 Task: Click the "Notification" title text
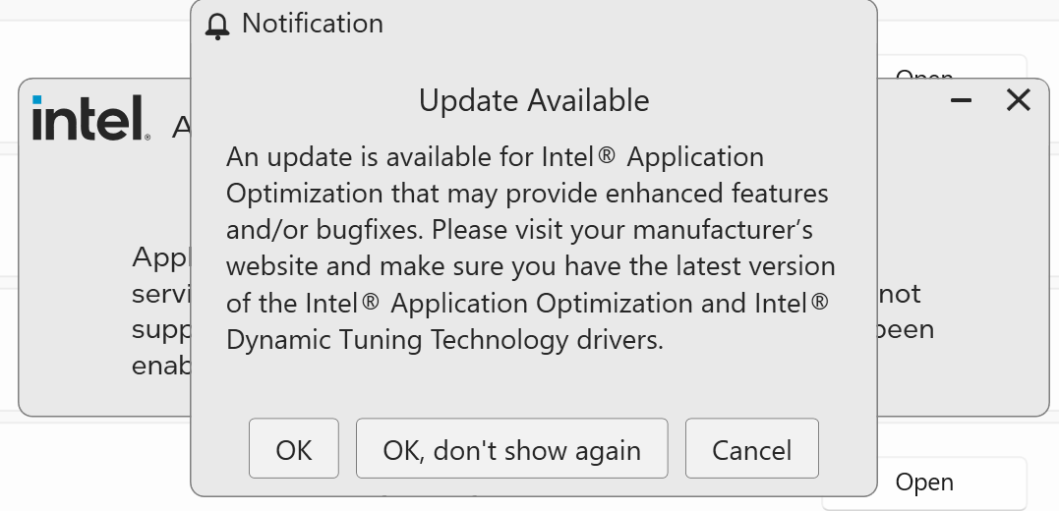coord(313,24)
